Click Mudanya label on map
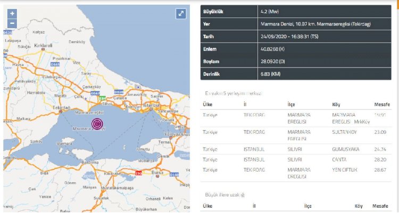 coord(146,161)
